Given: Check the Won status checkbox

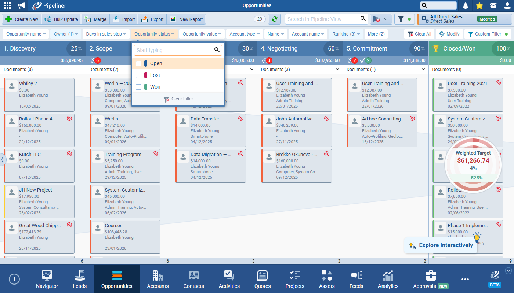Looking at the screenshot, I should click(x=139, y=87).
